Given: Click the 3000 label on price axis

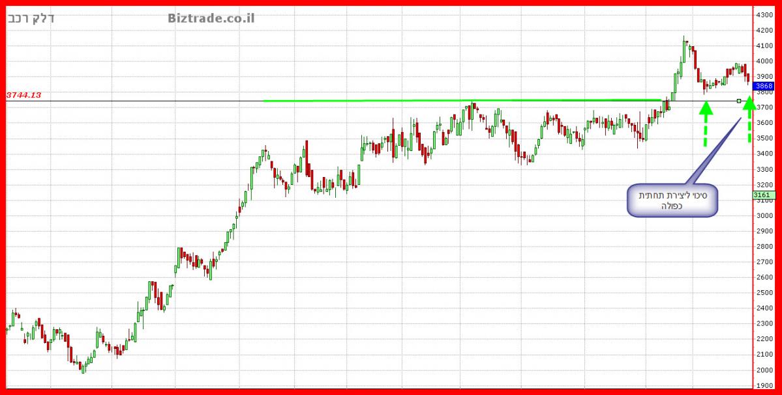Looking at the screenshot, I should tap(764, 215).
